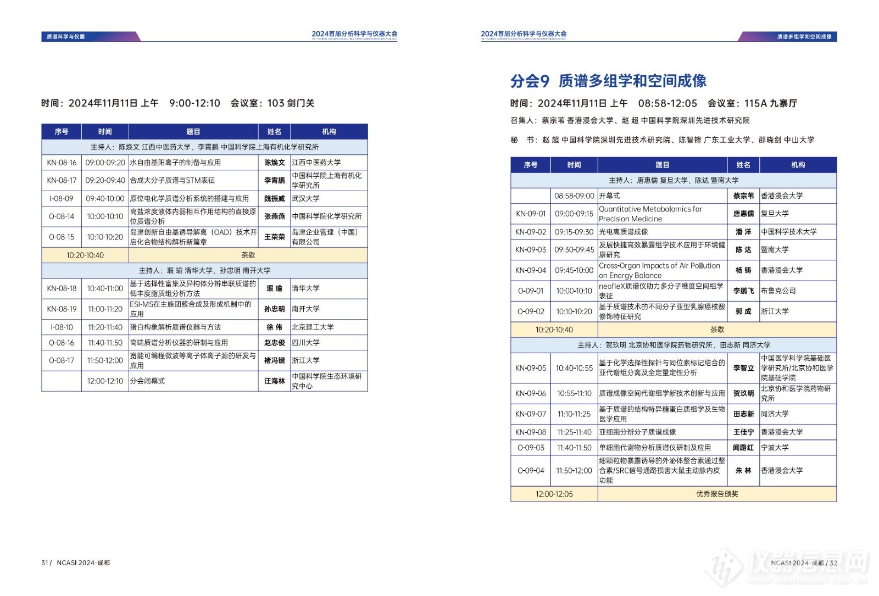Select row ID O-08-15
879x596 pixels.
(62, 237)
